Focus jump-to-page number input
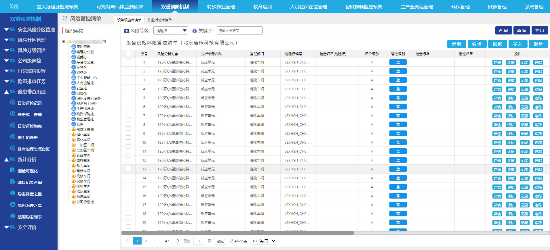 click(x=199, y=241)
